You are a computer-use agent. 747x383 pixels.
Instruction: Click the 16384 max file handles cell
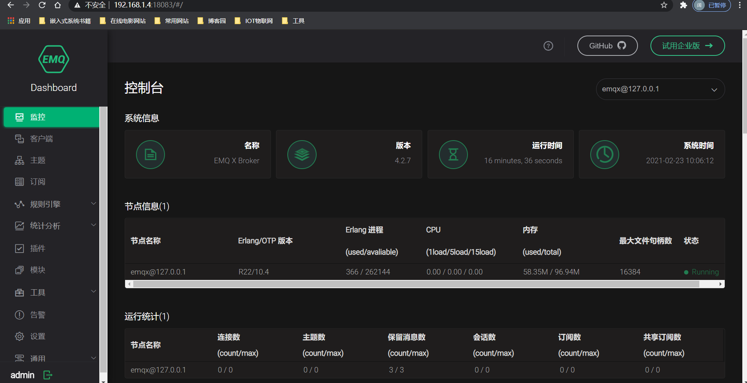click(x=630, y=272)
